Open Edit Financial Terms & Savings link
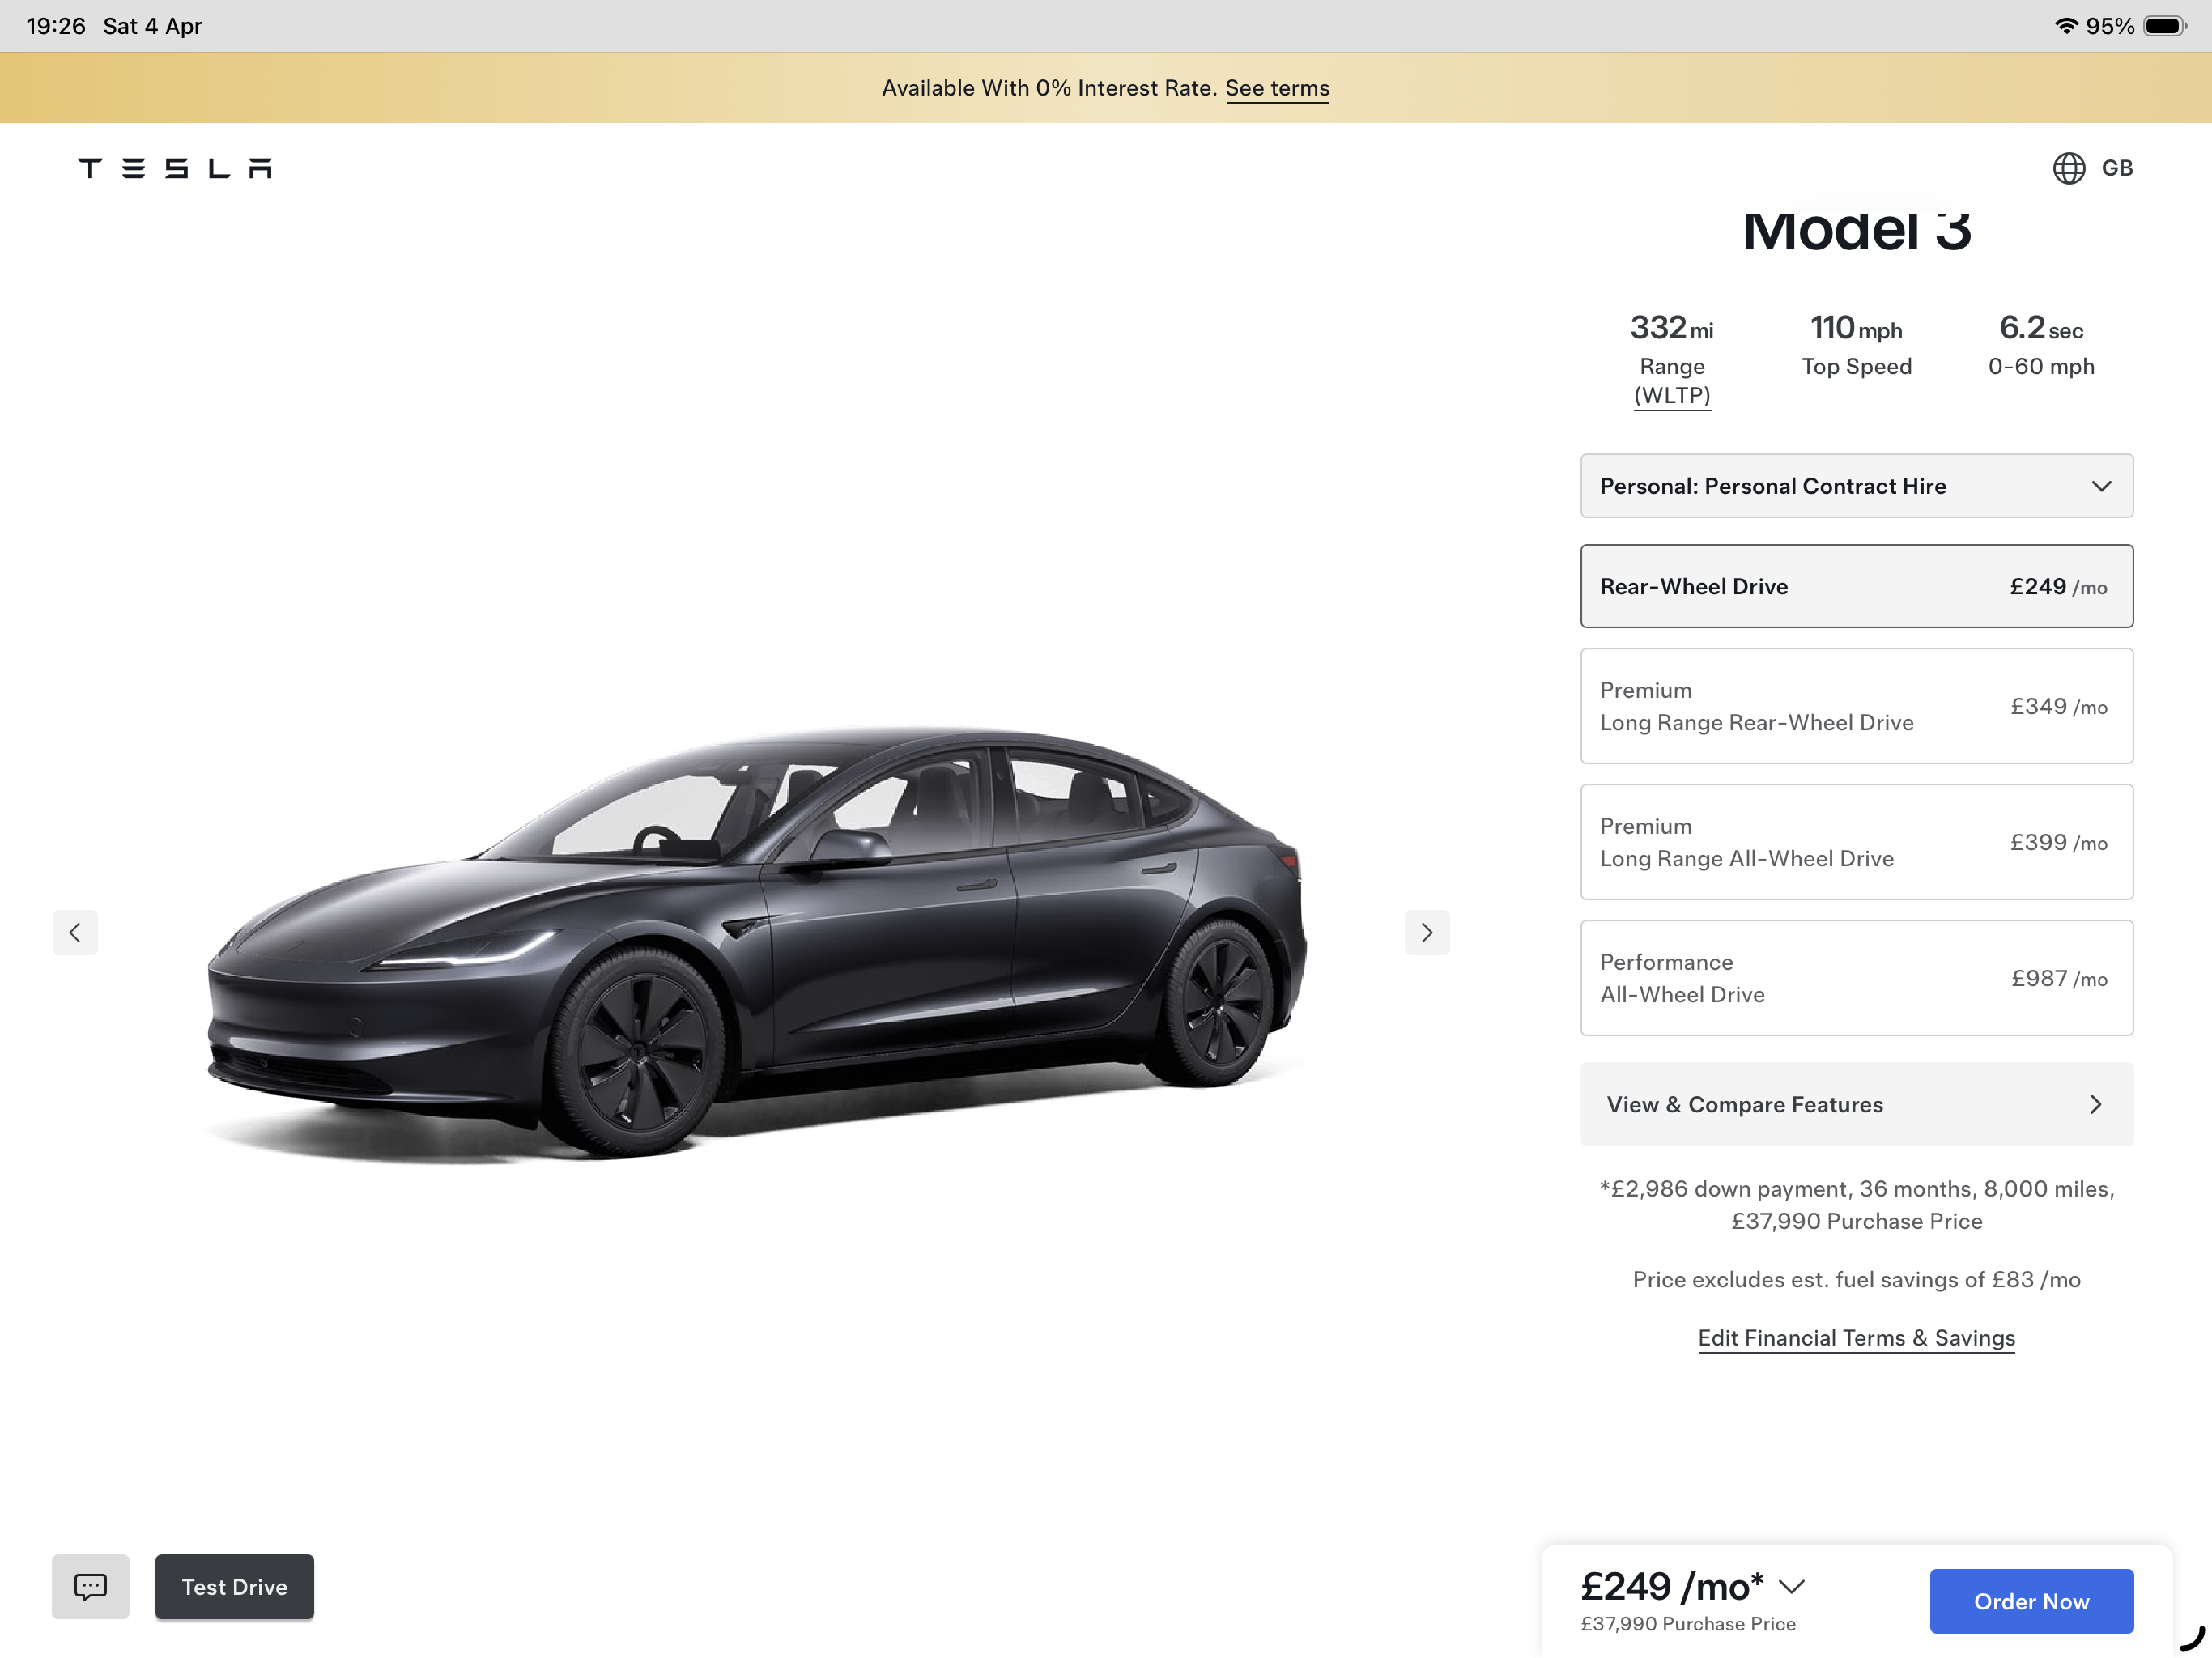The height and width of the screenshot is (1658, 2212). [1856, 1338]
